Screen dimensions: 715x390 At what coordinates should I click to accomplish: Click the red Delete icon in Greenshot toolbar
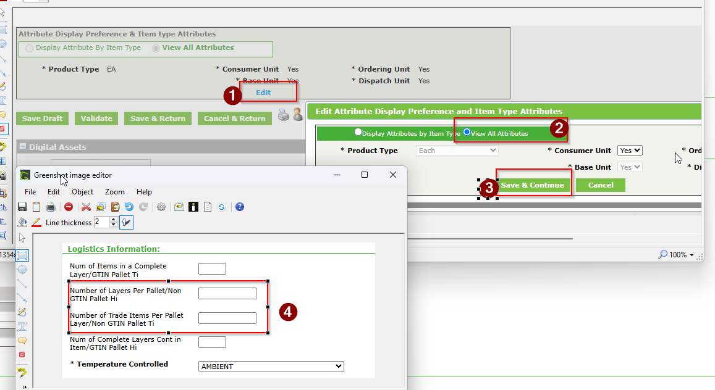[x=69, y=207]
